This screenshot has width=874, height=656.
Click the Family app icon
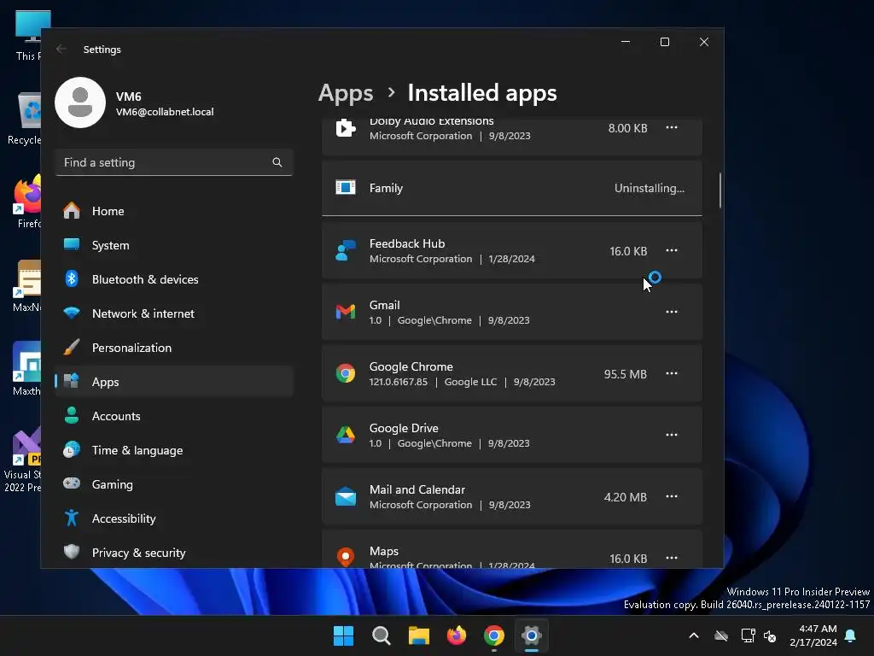click(346, 187)
